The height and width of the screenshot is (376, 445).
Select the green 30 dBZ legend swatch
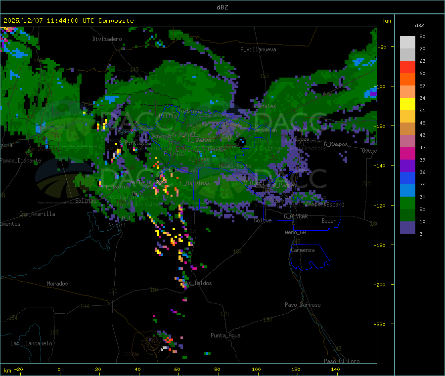(x=407, y=203)
